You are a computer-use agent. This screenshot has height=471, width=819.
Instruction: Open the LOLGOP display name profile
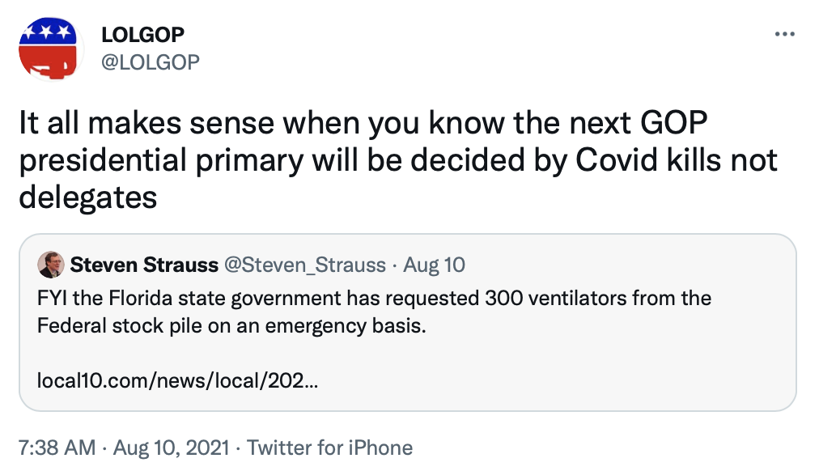pos(142,35)
